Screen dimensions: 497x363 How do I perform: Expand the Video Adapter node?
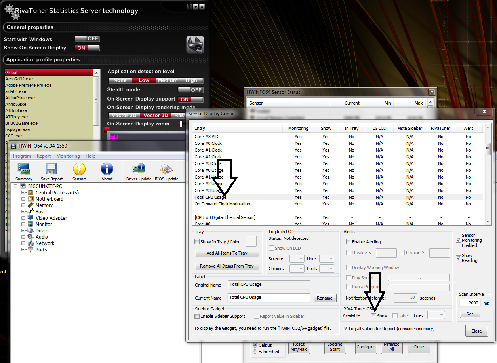click(x=23, y=218)
